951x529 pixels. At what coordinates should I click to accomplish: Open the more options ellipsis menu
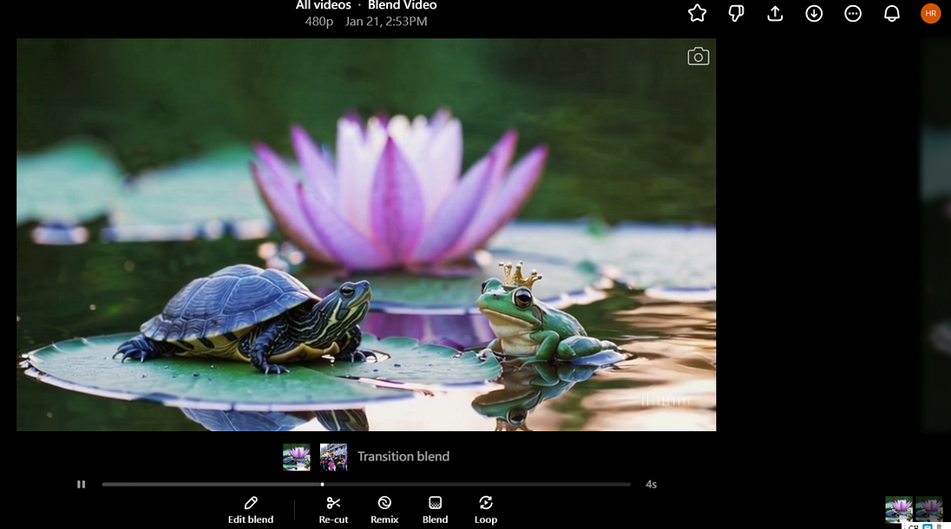(853, 13)
